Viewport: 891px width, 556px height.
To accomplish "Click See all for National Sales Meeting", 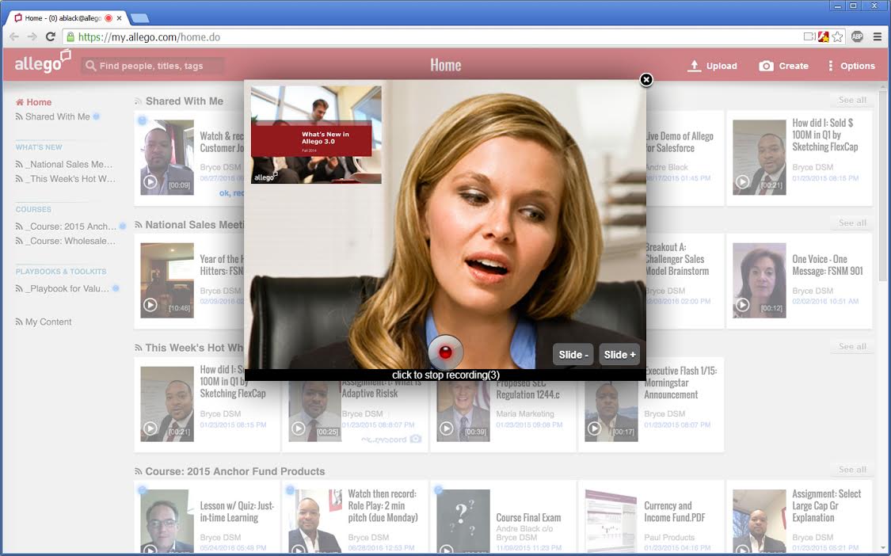I will point(852,223).
